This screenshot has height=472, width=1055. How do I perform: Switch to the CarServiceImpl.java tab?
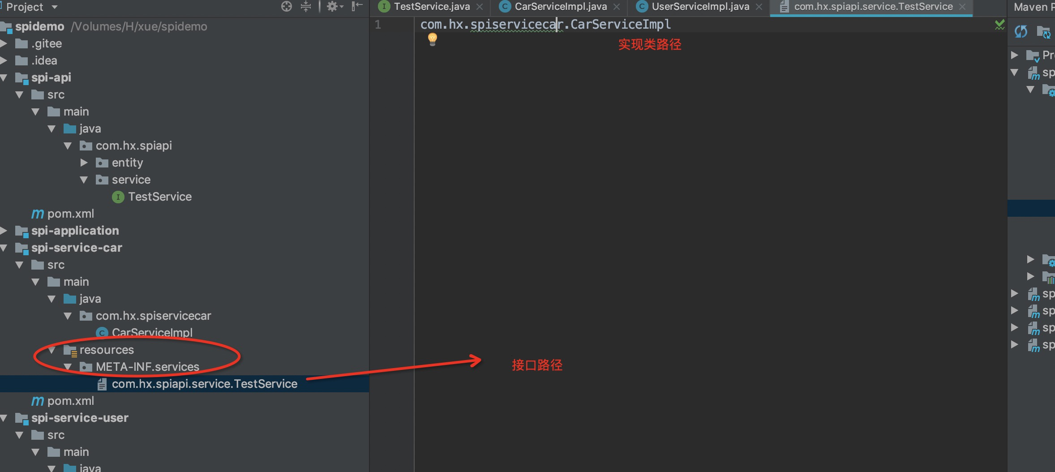coord(561,7)
